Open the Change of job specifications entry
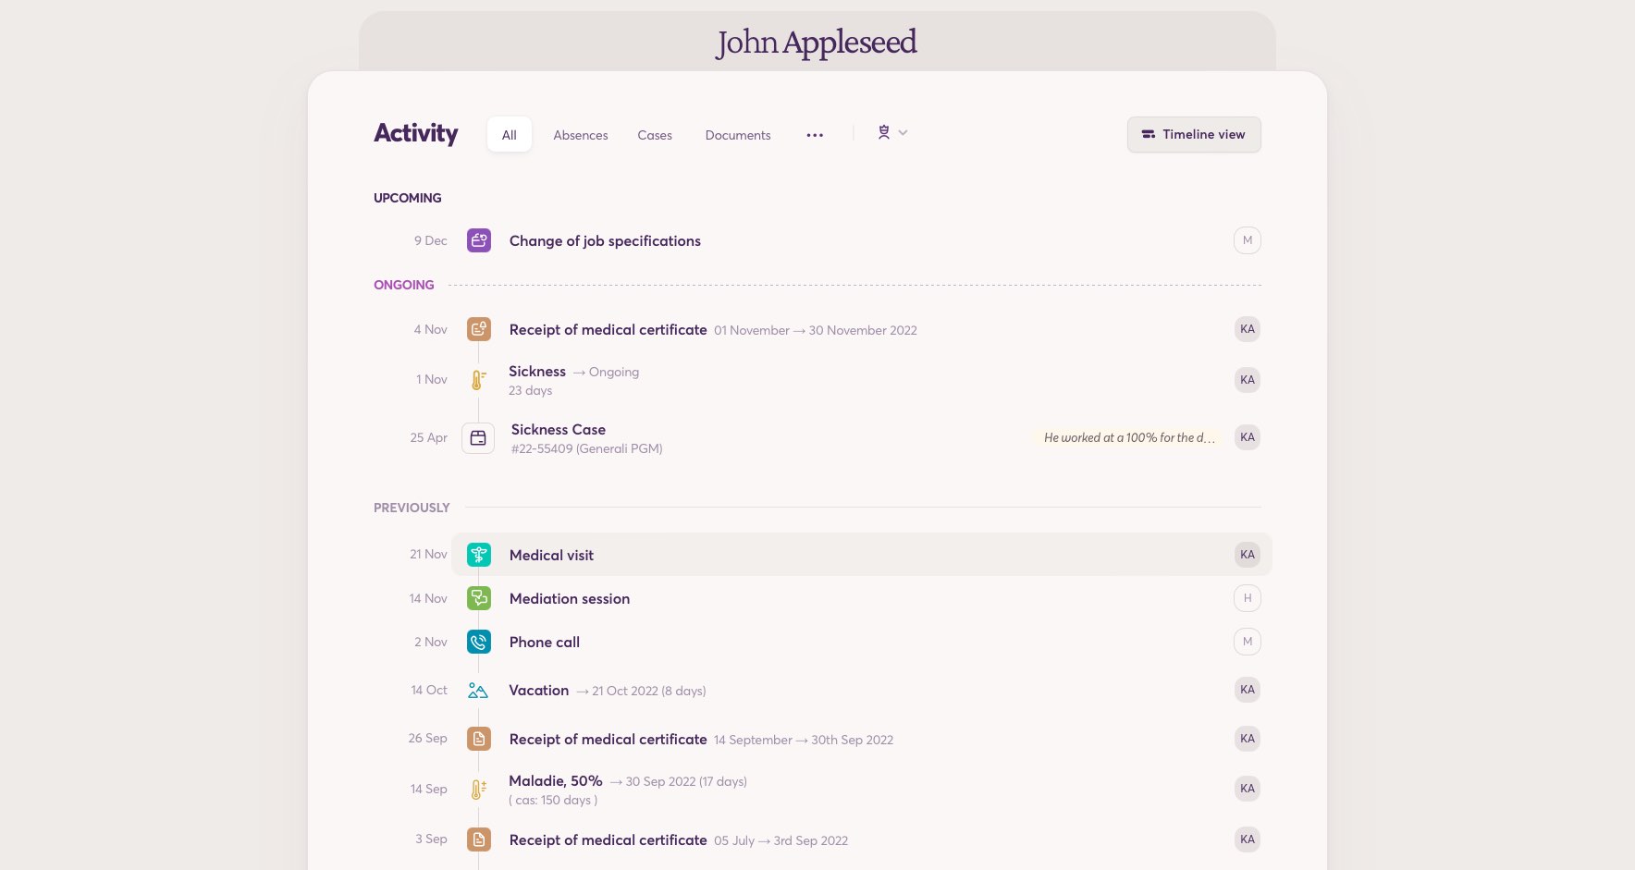The height and width of the screenshot is (870, 1635). pos(605,241)
